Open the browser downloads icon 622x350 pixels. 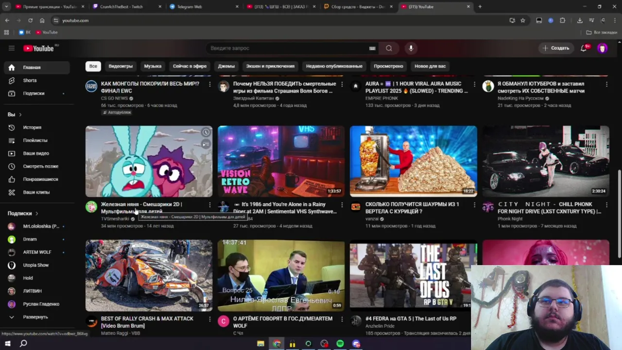point(580,20)
